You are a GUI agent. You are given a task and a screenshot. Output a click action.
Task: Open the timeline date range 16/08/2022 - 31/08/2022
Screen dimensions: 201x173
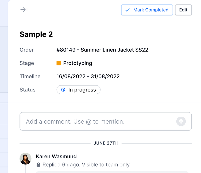[x=88, y=76]
